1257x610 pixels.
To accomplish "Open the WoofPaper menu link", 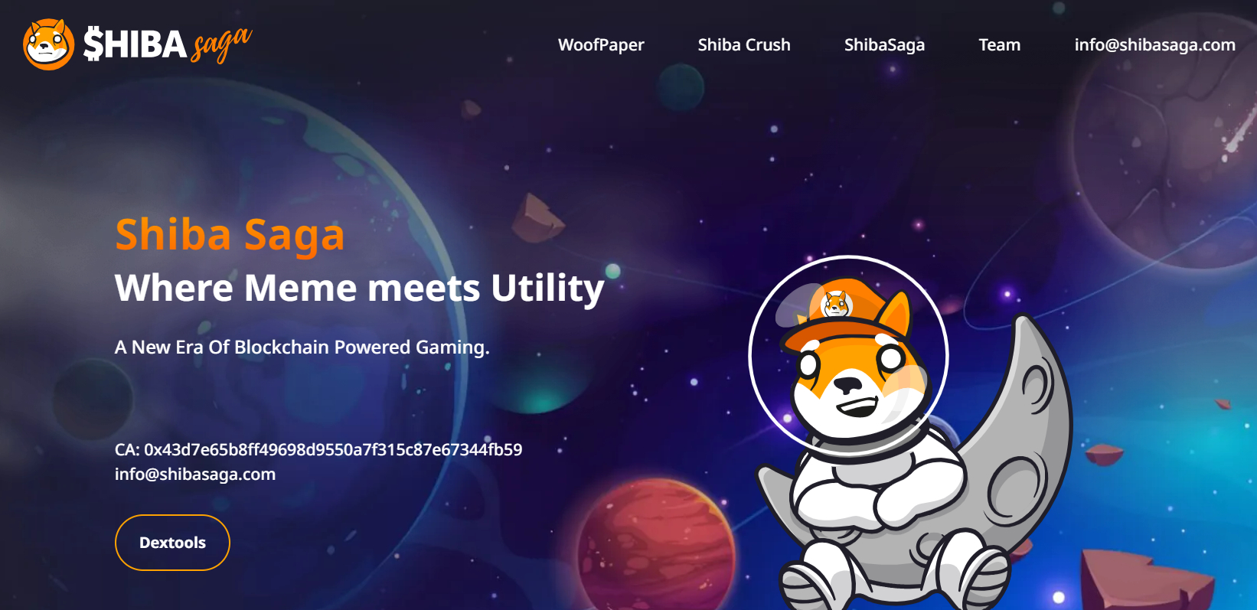I will [601, 44].
